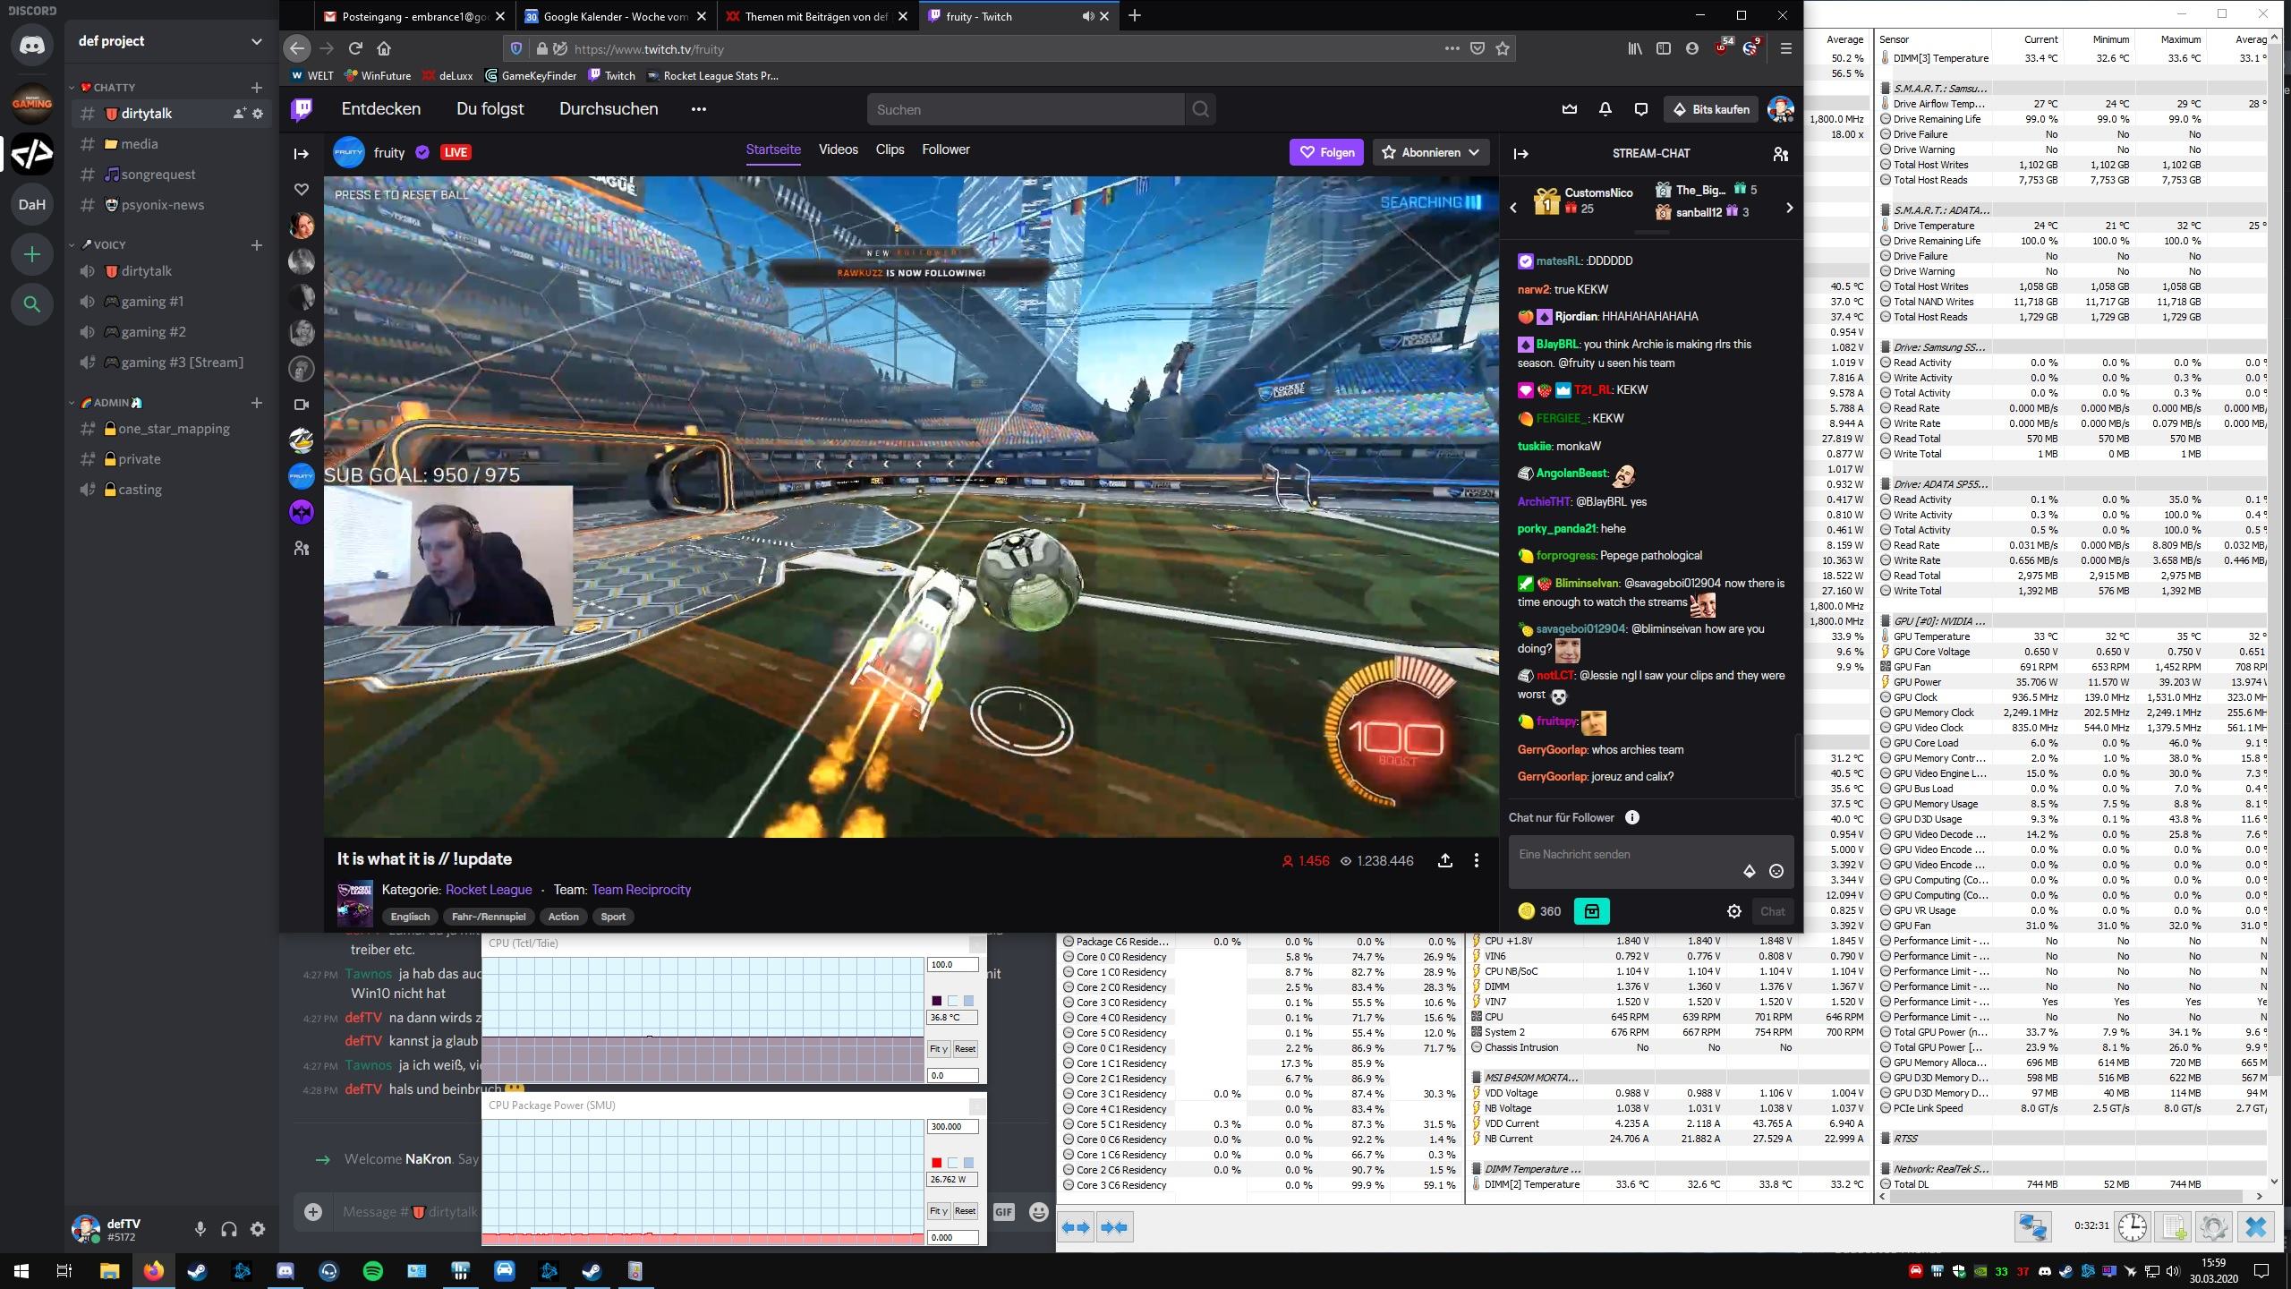The height and width of the screenshot is (1289, 2291).
Task: Click Bits kaufen button
Action: pyautogui.click(x=1711, y=109)
